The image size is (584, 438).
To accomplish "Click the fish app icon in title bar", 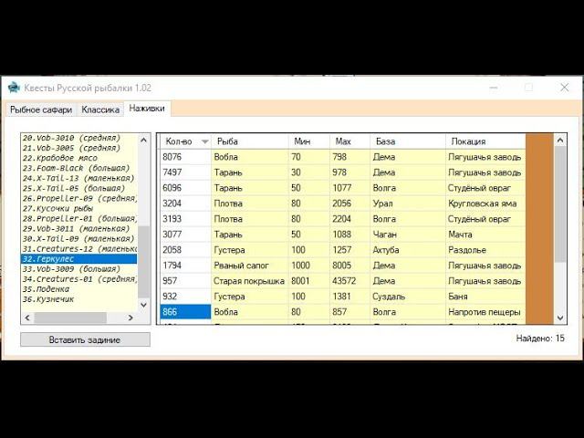I will 14,88.
